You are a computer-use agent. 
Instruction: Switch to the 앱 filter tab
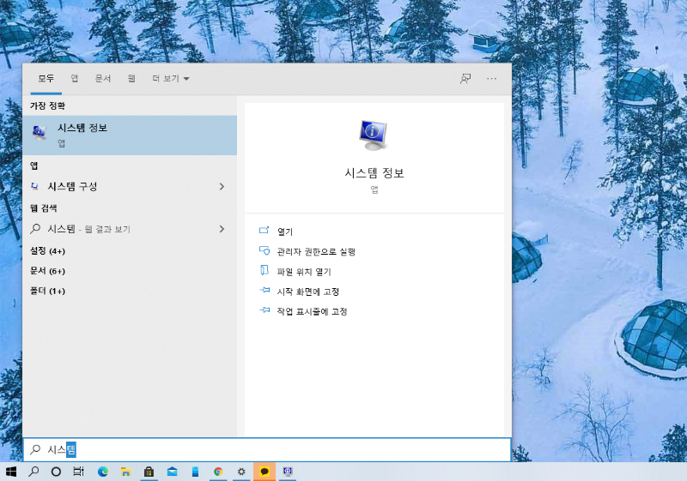(75, 78)
